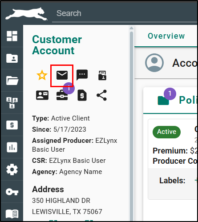Select the 'Since: 5/17/2023' text
The height and width of the screenshot is (222, 198).
click(59, 129)
